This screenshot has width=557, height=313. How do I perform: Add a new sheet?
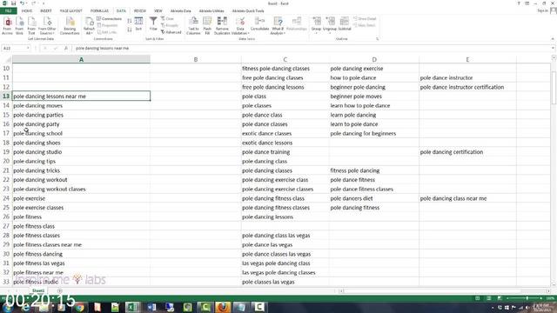[59, 291]
